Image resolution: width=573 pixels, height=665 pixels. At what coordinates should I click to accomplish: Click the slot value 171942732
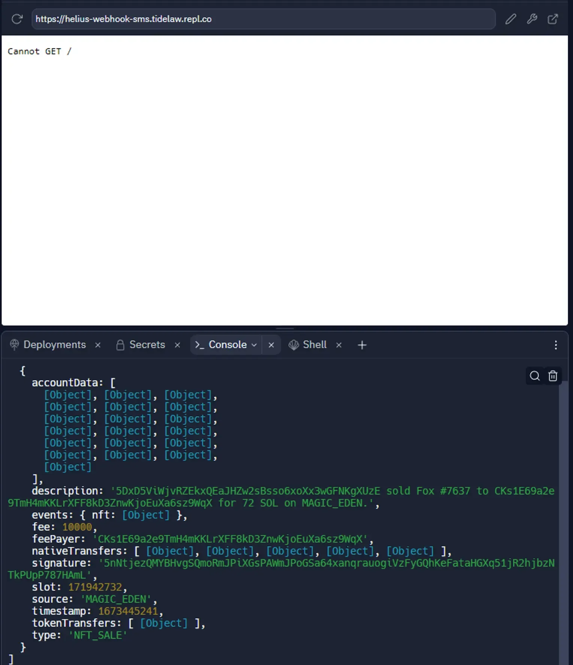point(95,587)
